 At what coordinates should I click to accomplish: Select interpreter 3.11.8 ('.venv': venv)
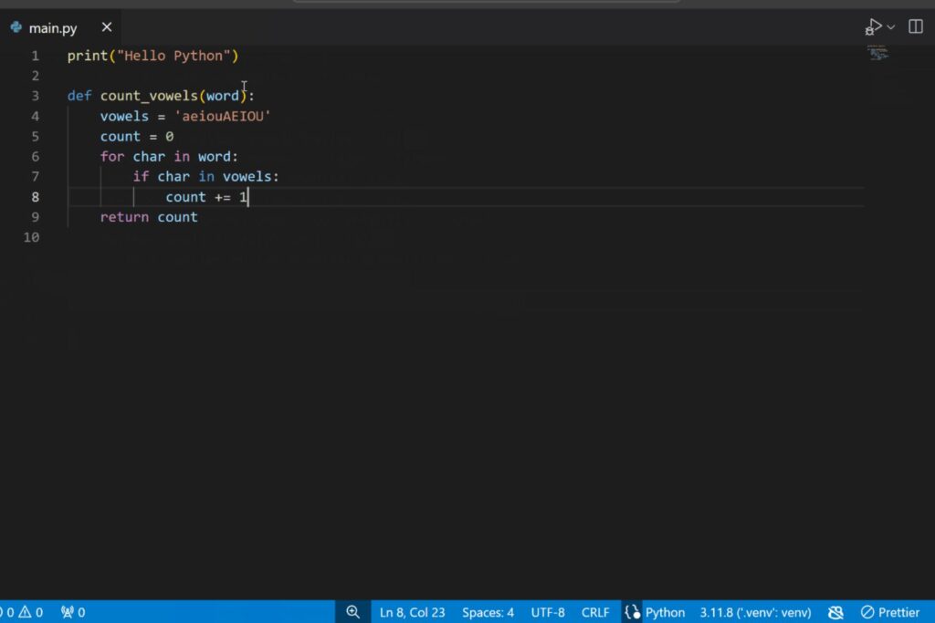(x=755, y=612)
